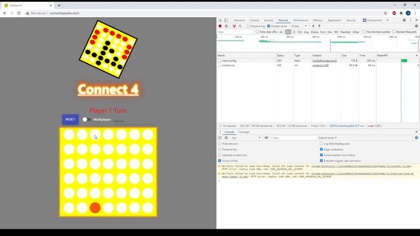The width and height of the screenshot is (420, 236).
Task: Toggle the console sidebar icon
Action: (220, 138)
